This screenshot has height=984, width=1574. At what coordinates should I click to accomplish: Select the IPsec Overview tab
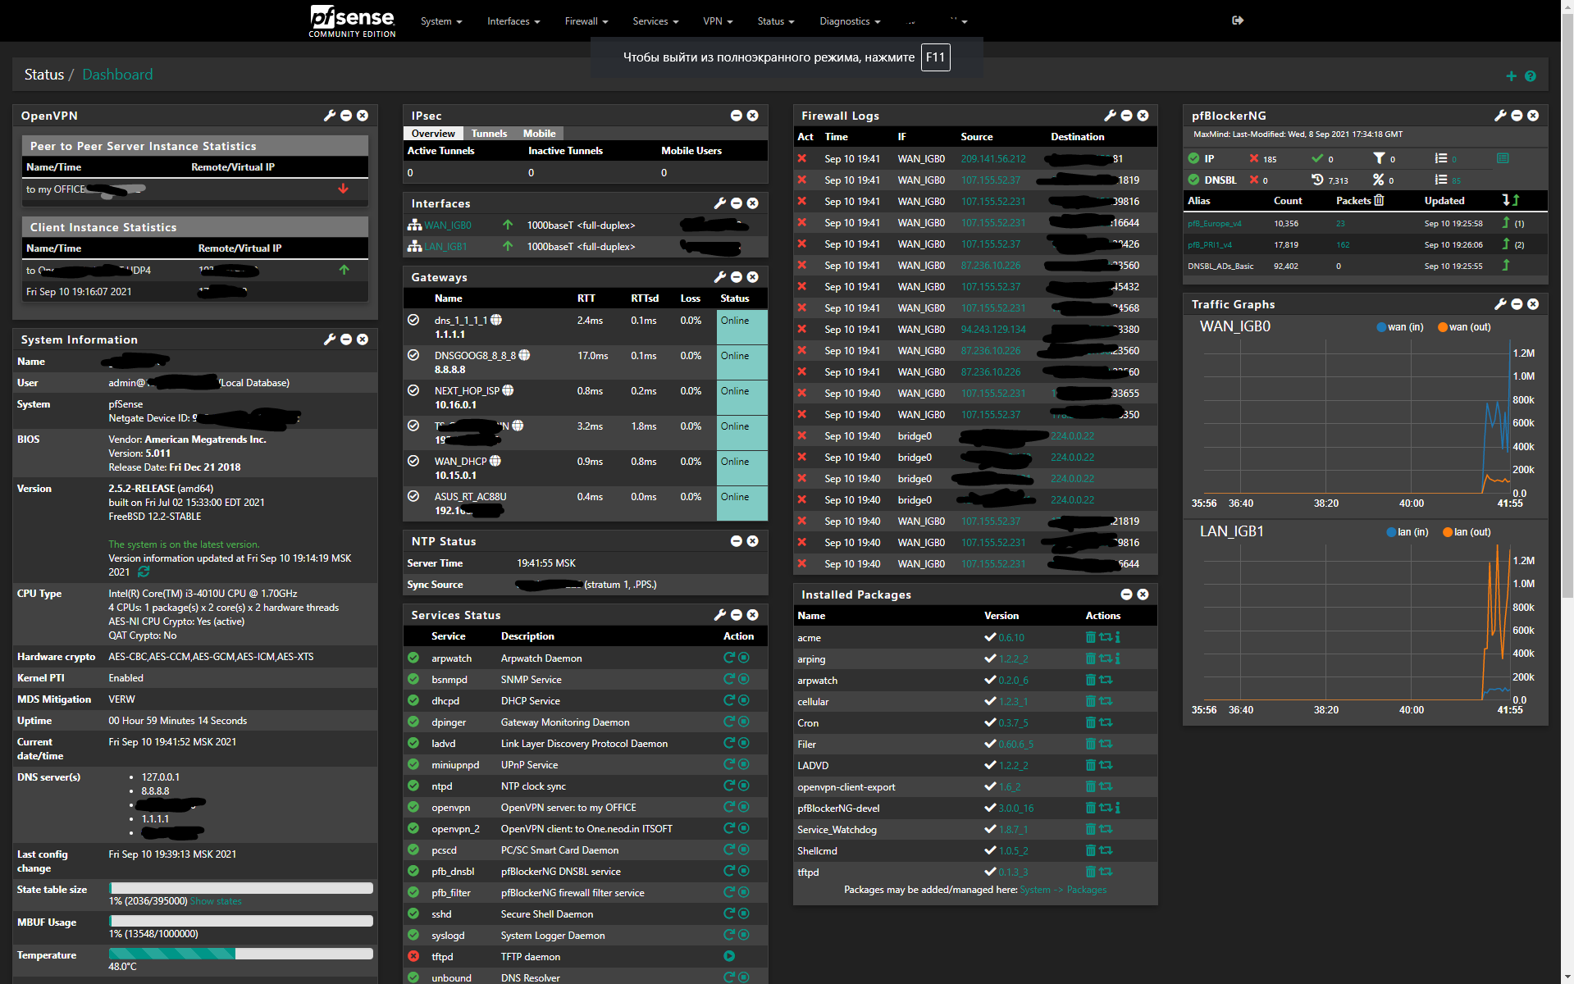(x=433, y=134)
